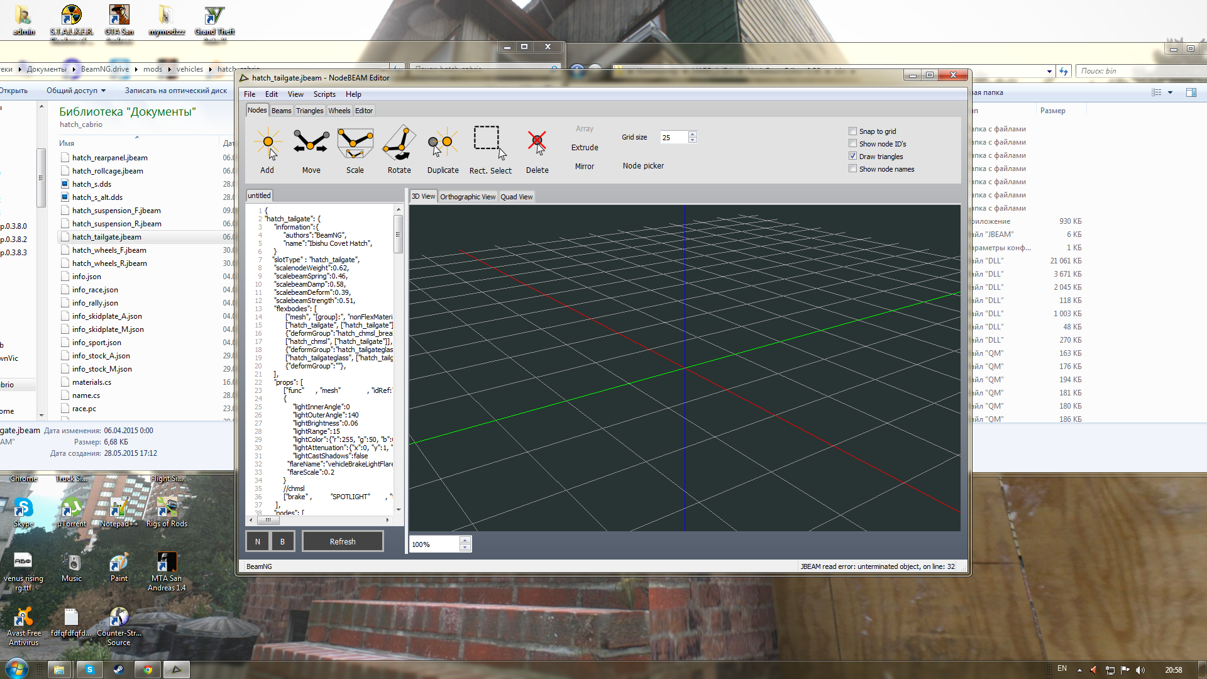The width and height of the screenshot is (1207, 679).
Task: Open Chrome from the taskbar
Action: point(148,670)
